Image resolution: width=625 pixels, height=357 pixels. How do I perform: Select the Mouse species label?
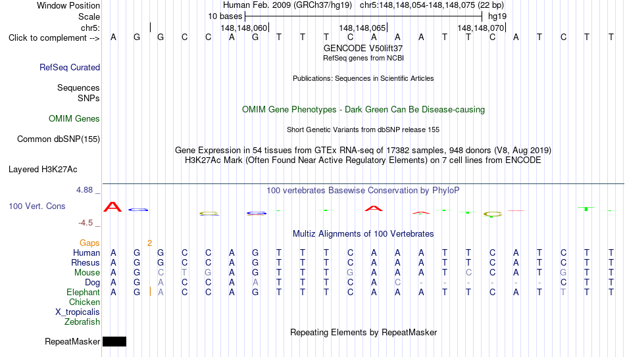coord(87,273)
